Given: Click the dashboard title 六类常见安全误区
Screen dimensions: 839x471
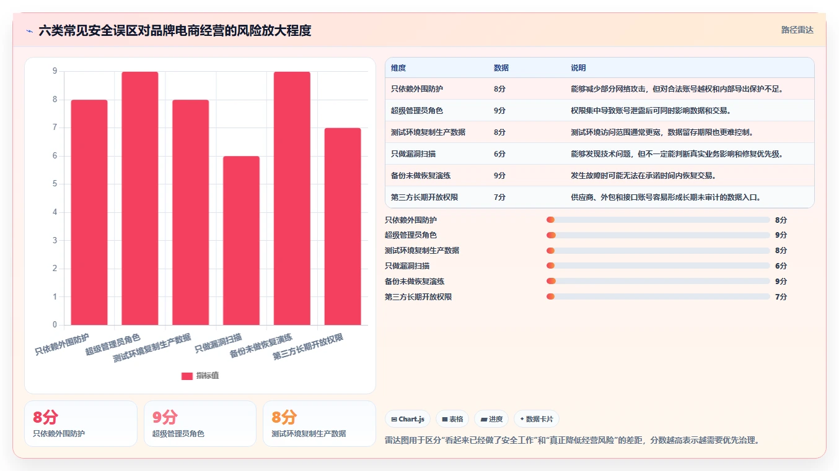Looking at the screenshot, I should (x=175, y=30).
